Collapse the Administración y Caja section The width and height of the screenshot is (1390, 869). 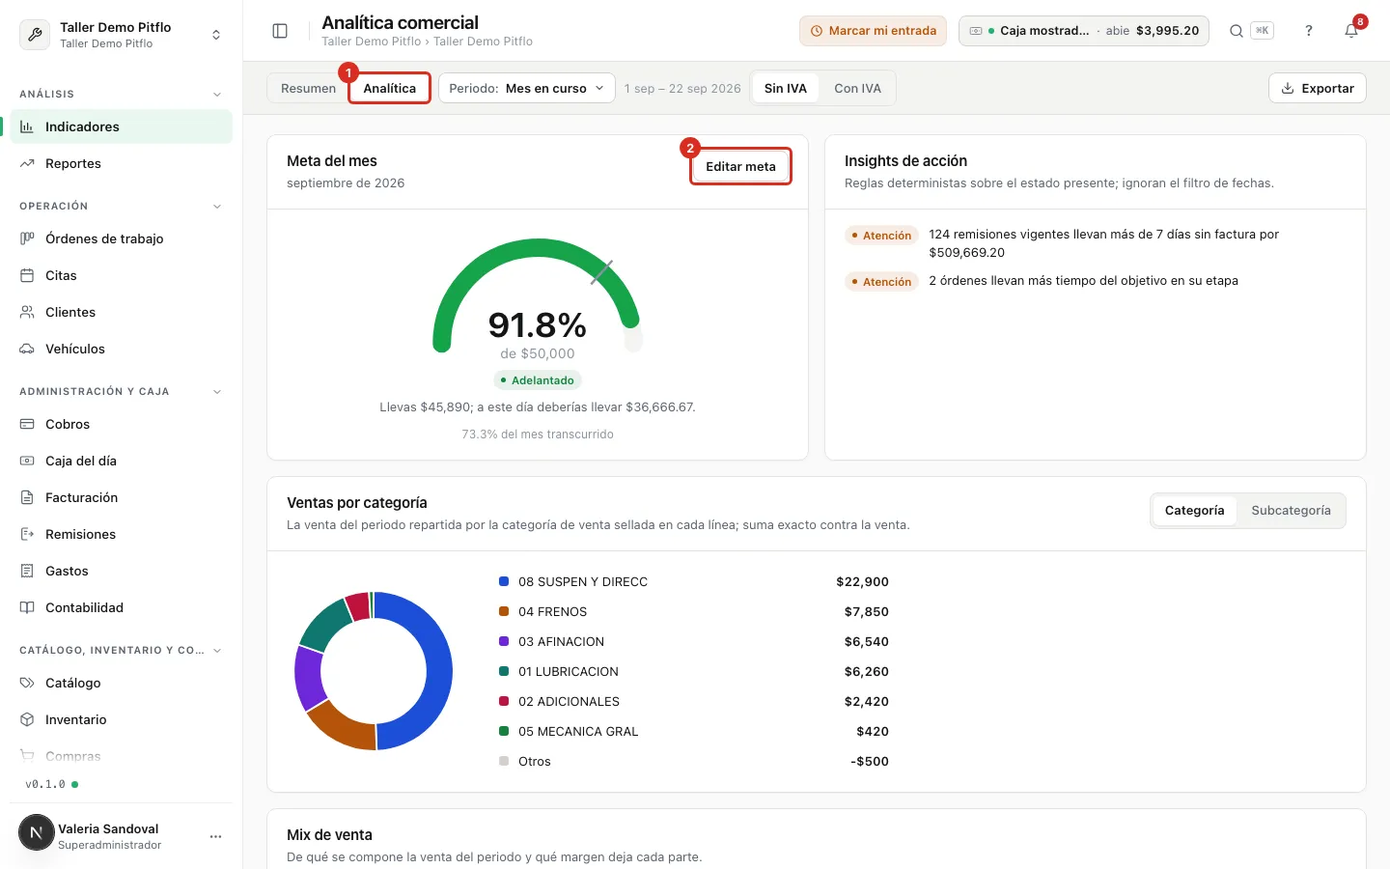217,392
